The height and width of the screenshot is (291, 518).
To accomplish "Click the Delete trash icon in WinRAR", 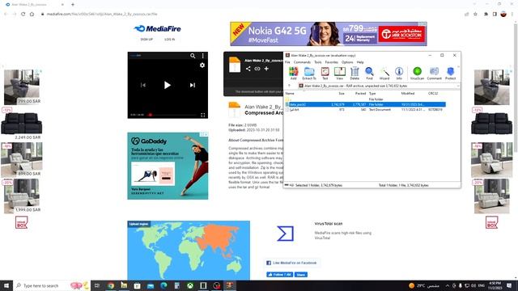I will click(x=355, y=74).
